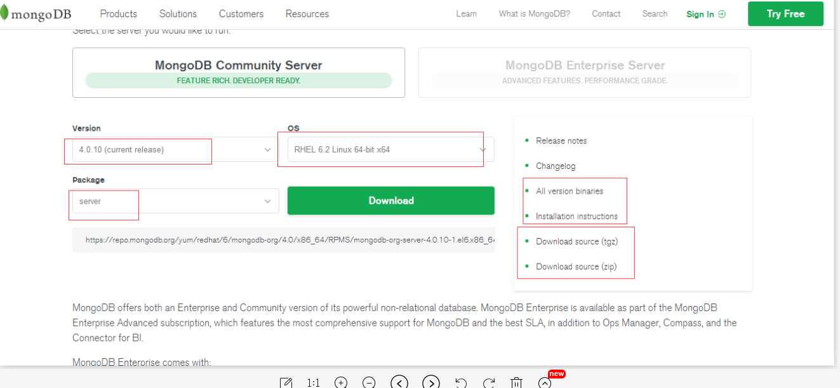Open the Changelog link

(x=556, y=166)
